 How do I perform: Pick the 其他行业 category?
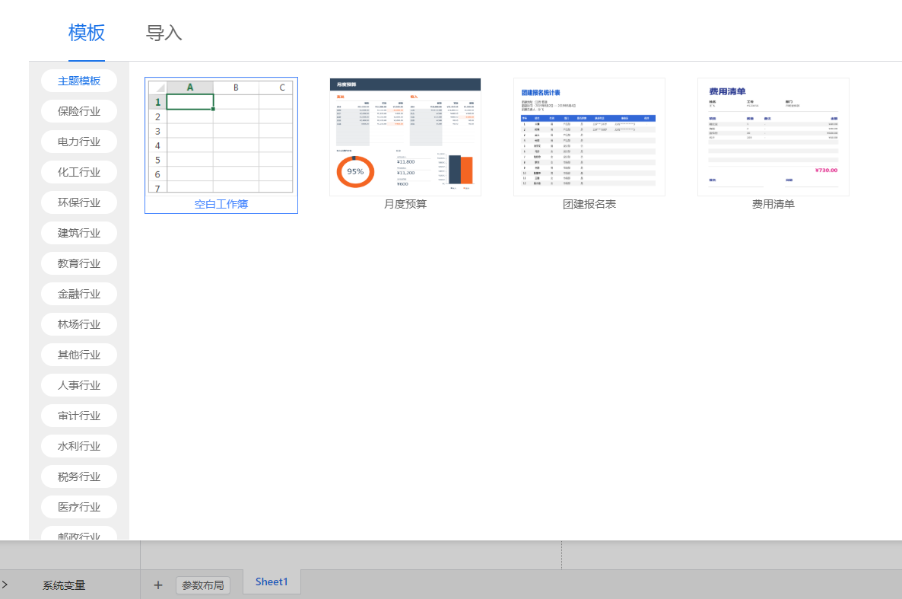79,355
